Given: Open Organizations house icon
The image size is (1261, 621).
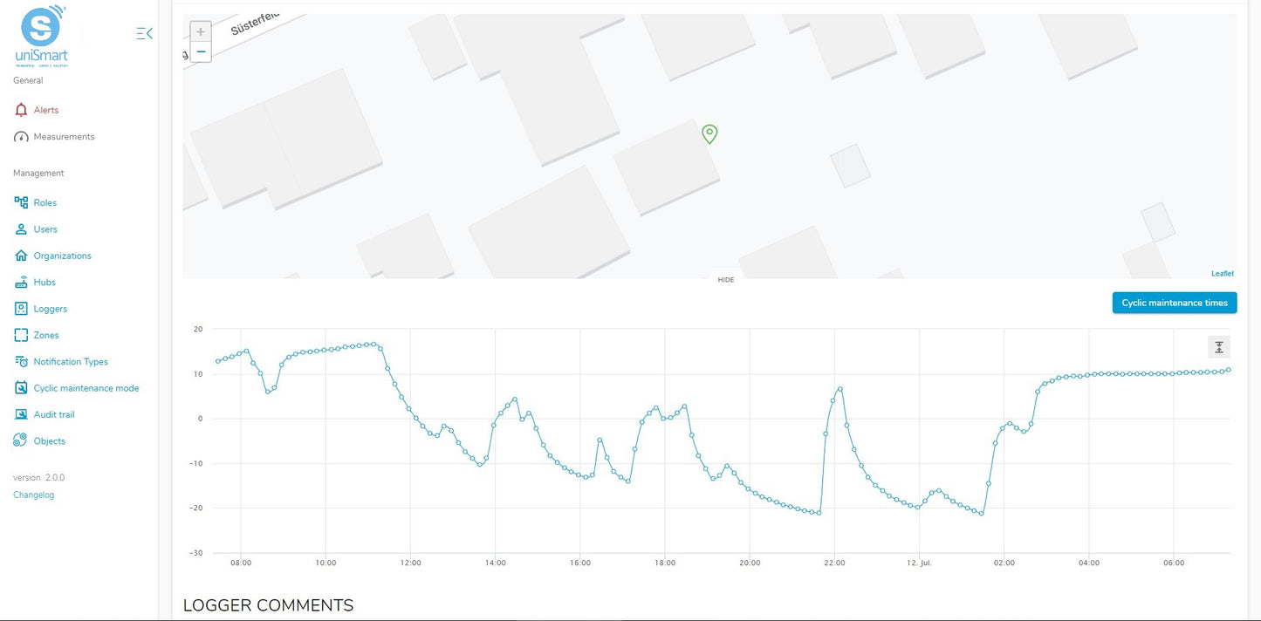Looking at the screenshot, I should coord(22,256).
